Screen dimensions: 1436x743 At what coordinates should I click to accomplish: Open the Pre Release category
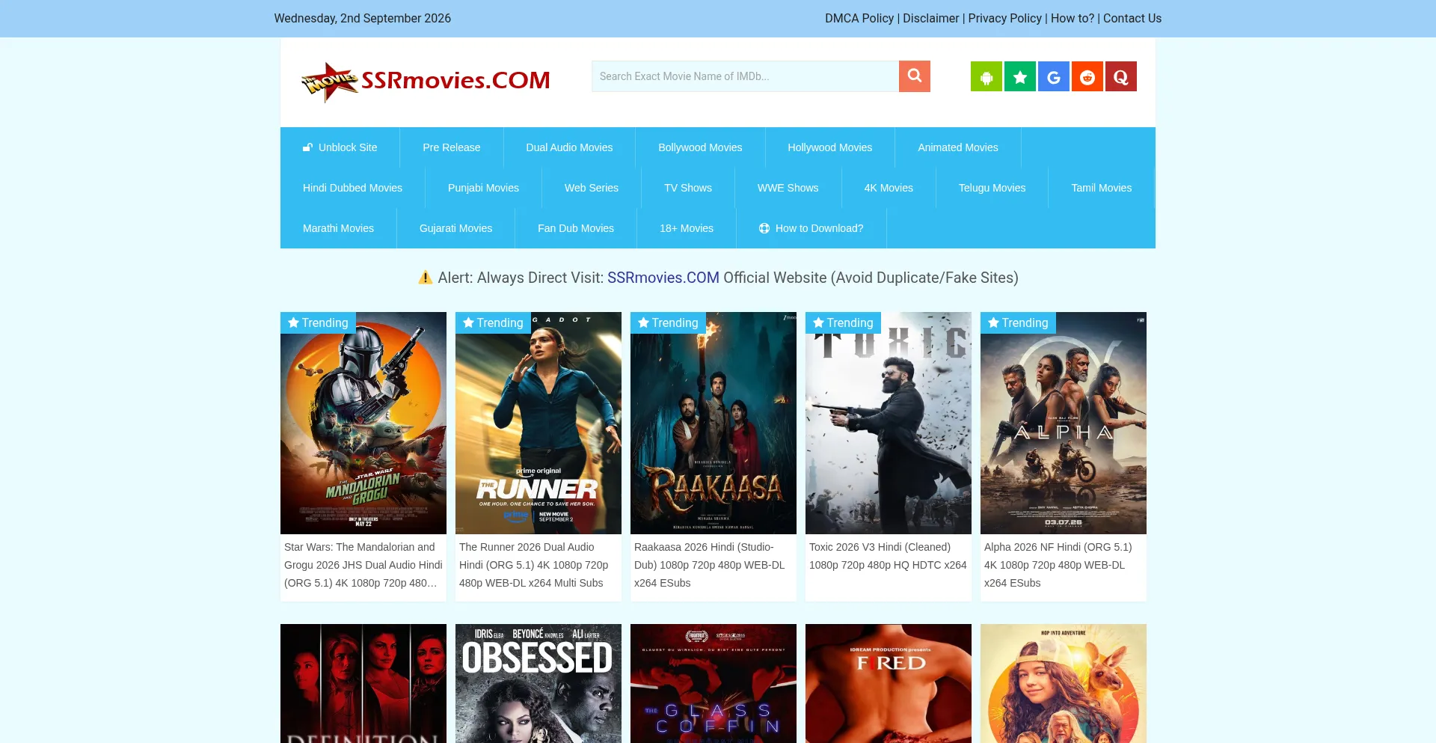coord(452,147)
